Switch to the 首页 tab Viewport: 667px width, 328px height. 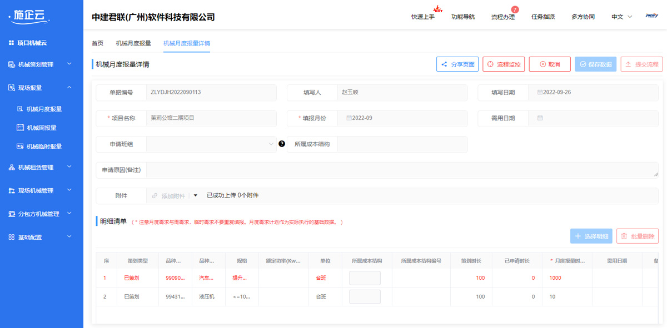[x=97, y=43]
